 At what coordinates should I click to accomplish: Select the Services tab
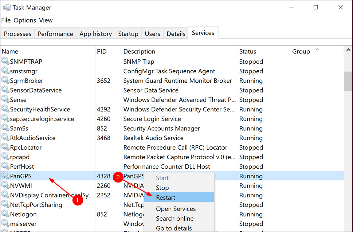[203, 33]
